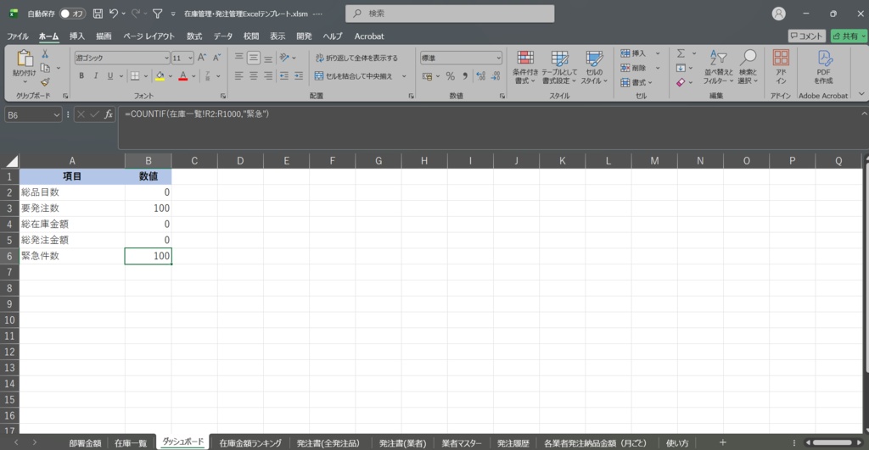The width and height of the screenshot is (869, 450).
Task: Toggle underline formatting
Action: (x=110, y=75)
